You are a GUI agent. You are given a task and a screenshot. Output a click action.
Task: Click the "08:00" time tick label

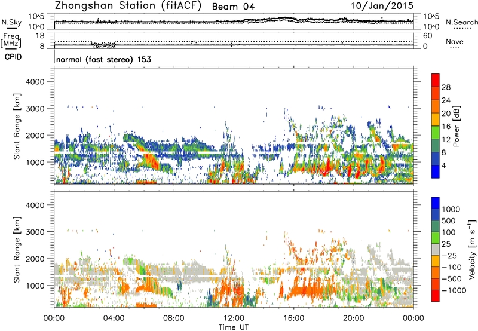click(174, 318)
